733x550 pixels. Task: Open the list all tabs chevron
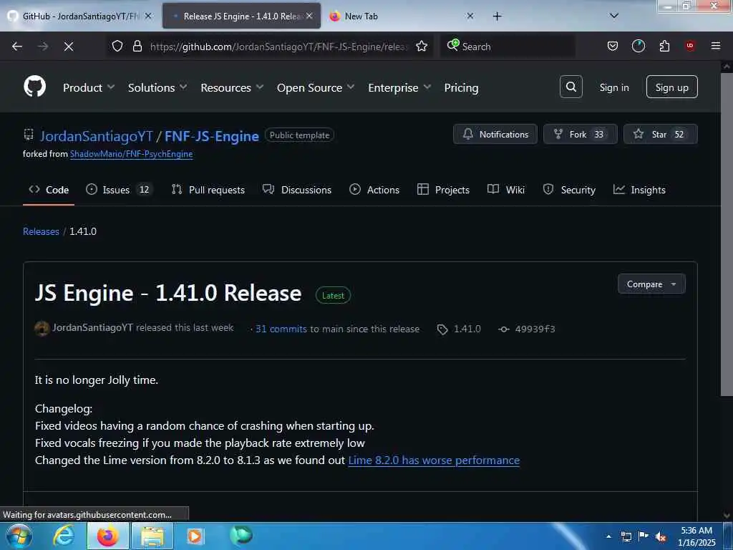tap(614, 16)
